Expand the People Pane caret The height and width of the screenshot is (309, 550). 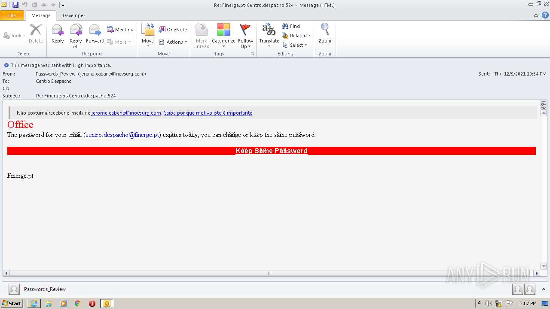coord(544,289)
